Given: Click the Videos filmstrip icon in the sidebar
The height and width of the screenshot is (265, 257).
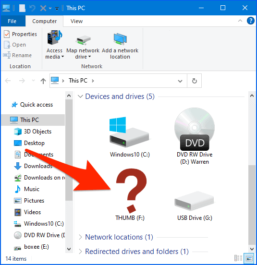Looking at the screenshot, I should [x=18, y=212].
